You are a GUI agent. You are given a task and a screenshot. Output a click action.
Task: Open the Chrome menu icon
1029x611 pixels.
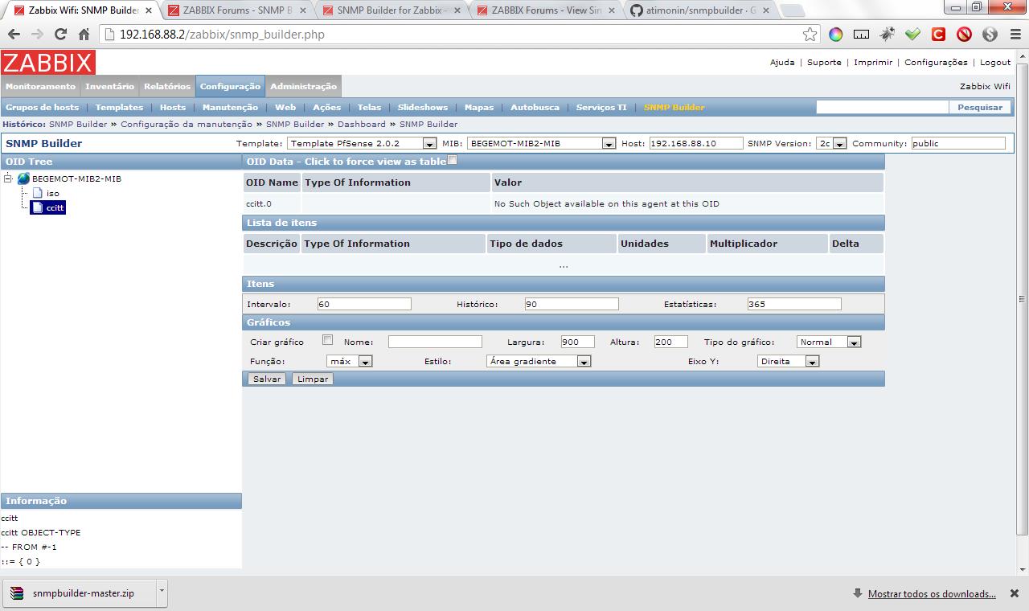pos(1015,35)
